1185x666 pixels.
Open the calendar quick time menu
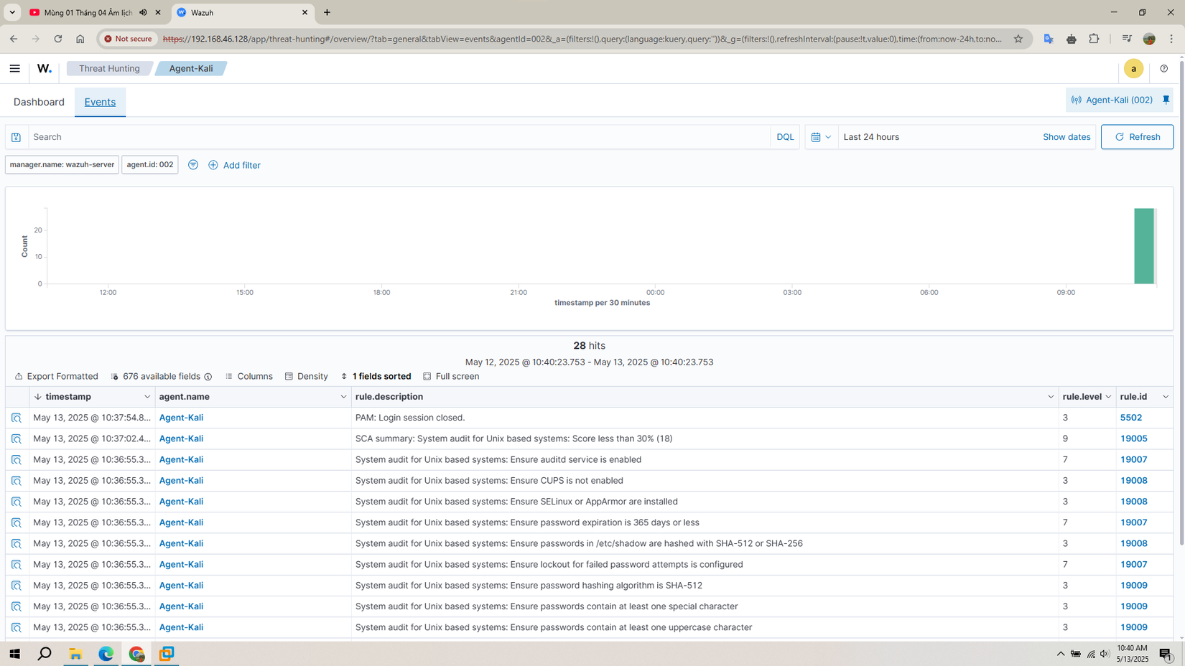(x=821, y=137)
